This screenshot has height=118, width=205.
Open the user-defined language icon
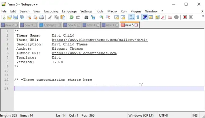point(151,17)
